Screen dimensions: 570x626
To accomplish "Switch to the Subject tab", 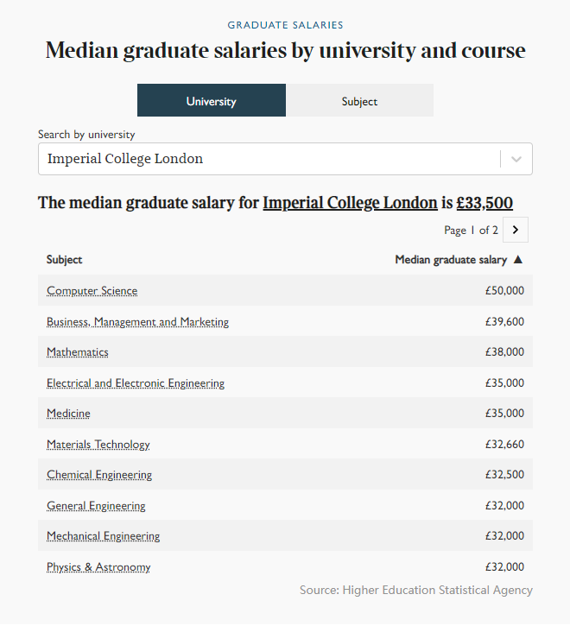I will (x=359, y=101).
